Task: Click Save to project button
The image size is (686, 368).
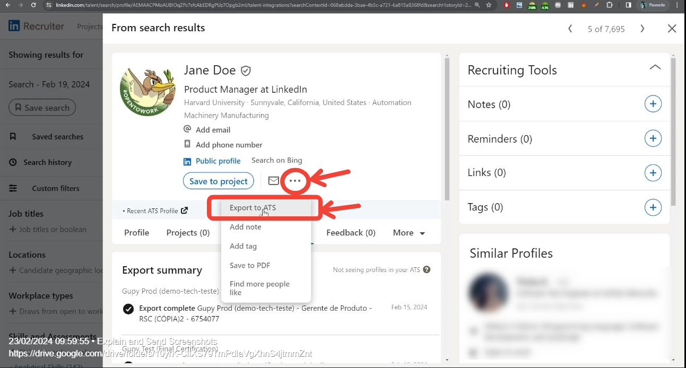Action: [219, 181]
